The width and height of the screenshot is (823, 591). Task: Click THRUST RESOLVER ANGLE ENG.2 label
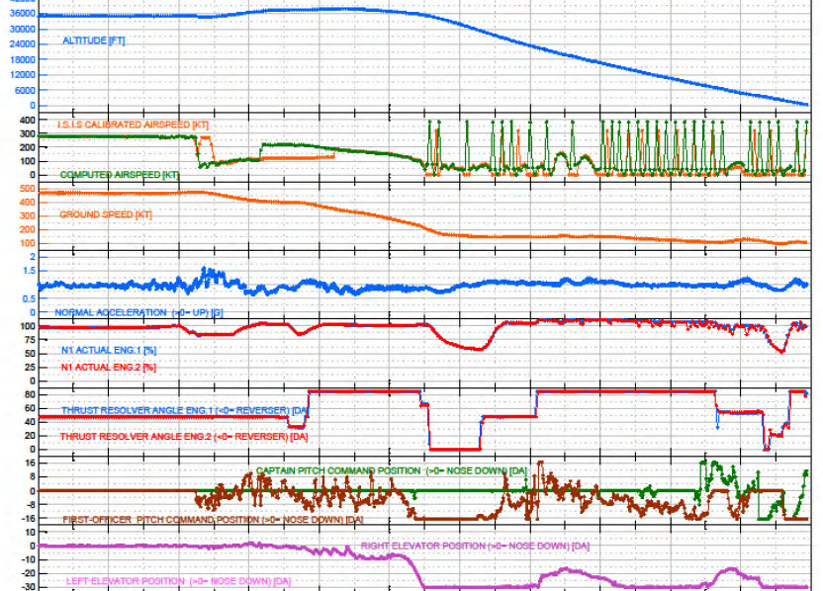click(185, 436)
